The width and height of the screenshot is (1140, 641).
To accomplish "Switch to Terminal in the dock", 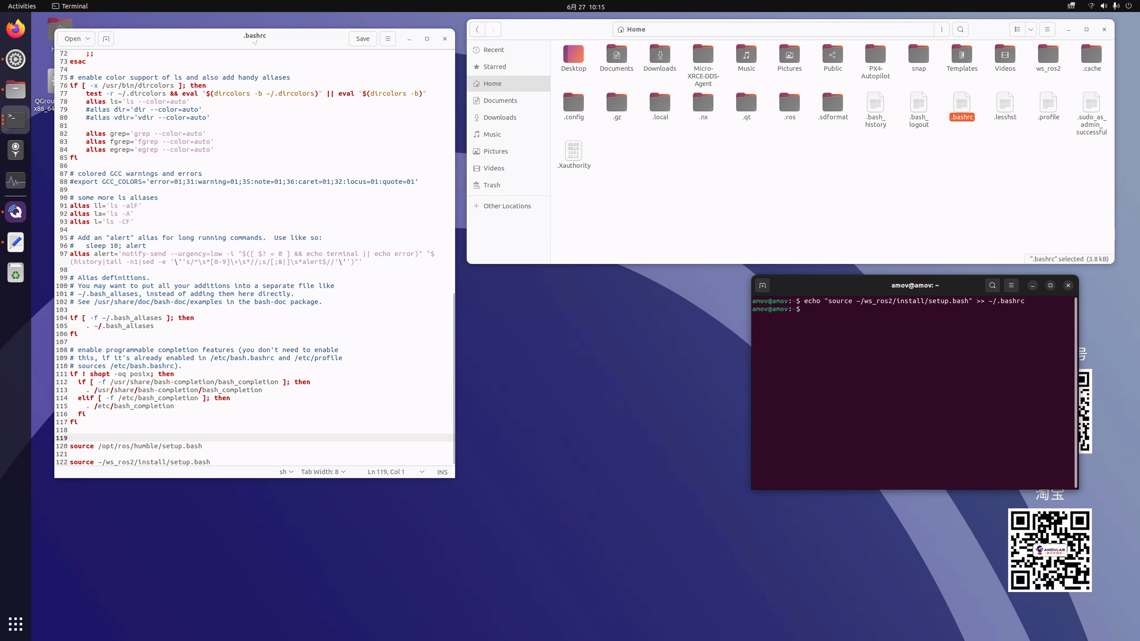I will (16, 120).
